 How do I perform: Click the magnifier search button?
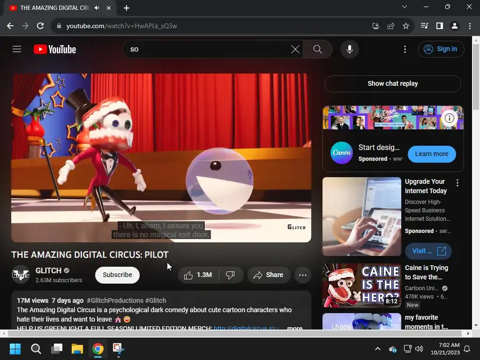click(317, 49)
